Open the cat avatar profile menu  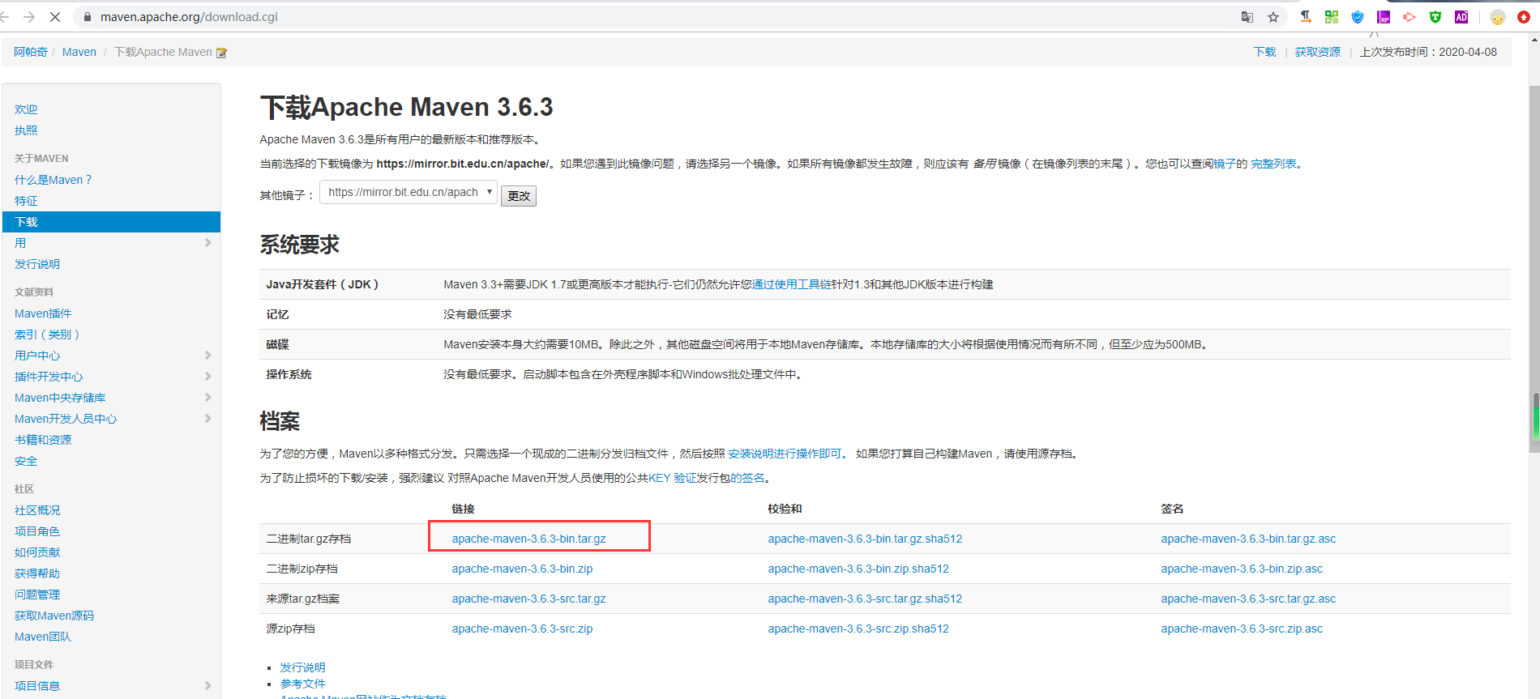point(1498,17)
